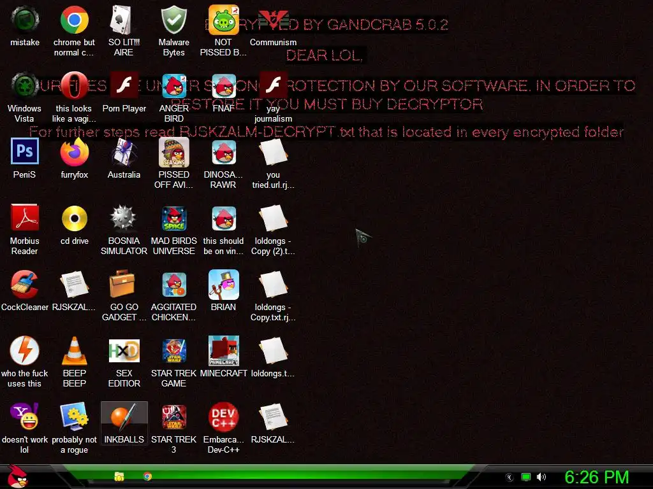Open the 'this should be on vin...' icon
This screenshot has width=653, height=489.
223,218
